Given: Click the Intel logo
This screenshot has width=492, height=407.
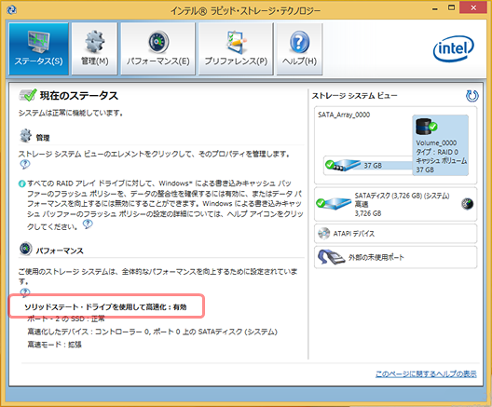Looking at the screenshot, I should pos(454,48).
